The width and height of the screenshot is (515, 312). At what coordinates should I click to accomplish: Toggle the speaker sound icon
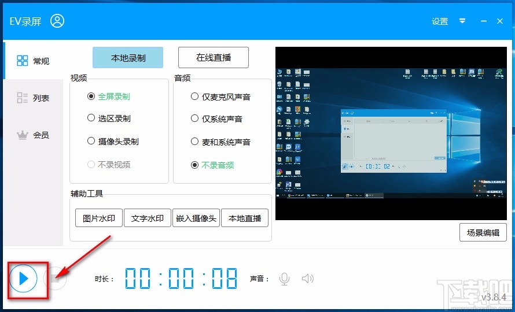pos(307,279)
